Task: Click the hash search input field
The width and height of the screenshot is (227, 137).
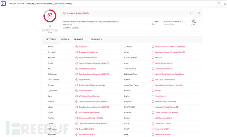Action: click(x=112, y=4)
